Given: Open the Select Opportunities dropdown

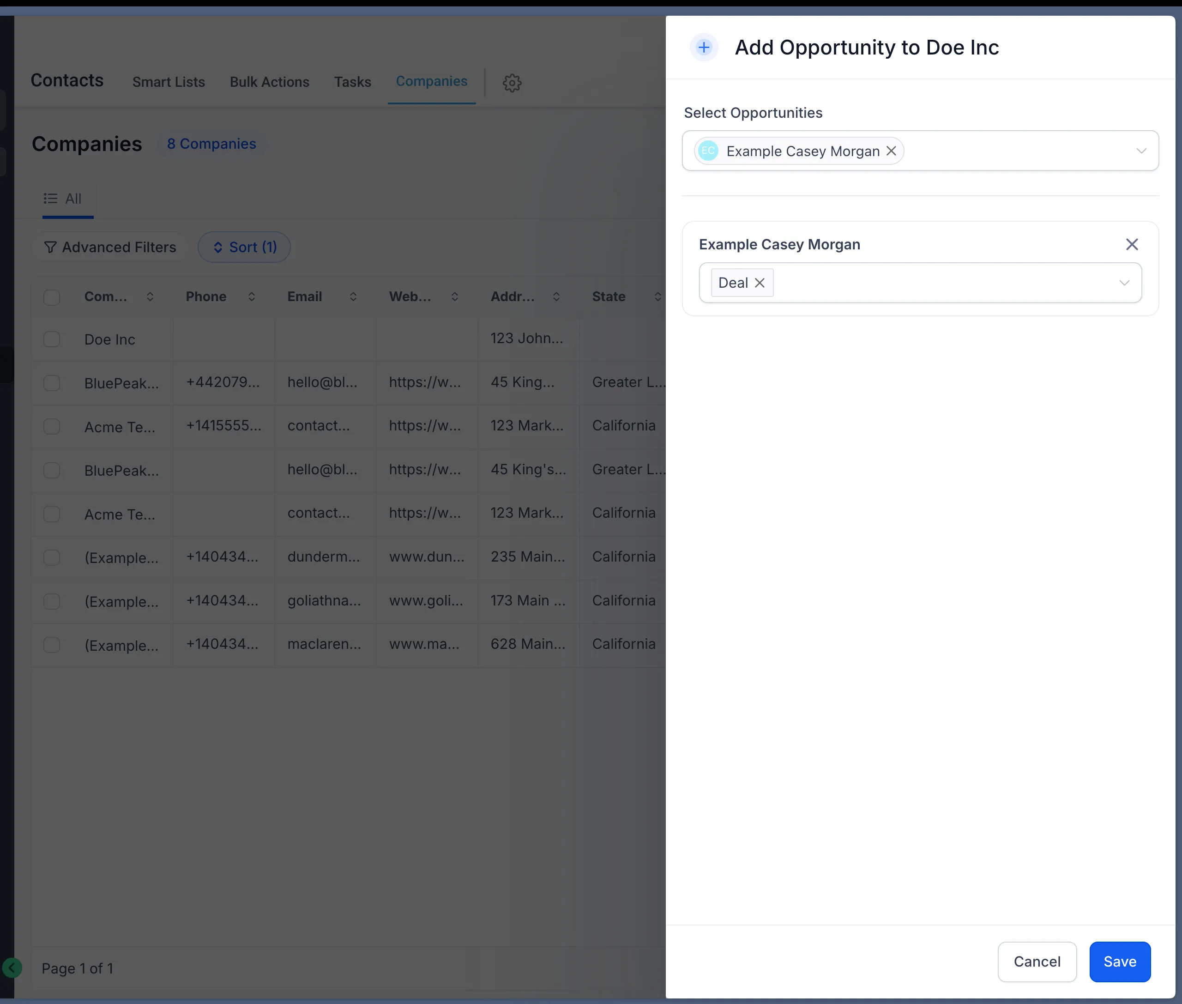Looking at the screenshot, I should click(1140, 151).
